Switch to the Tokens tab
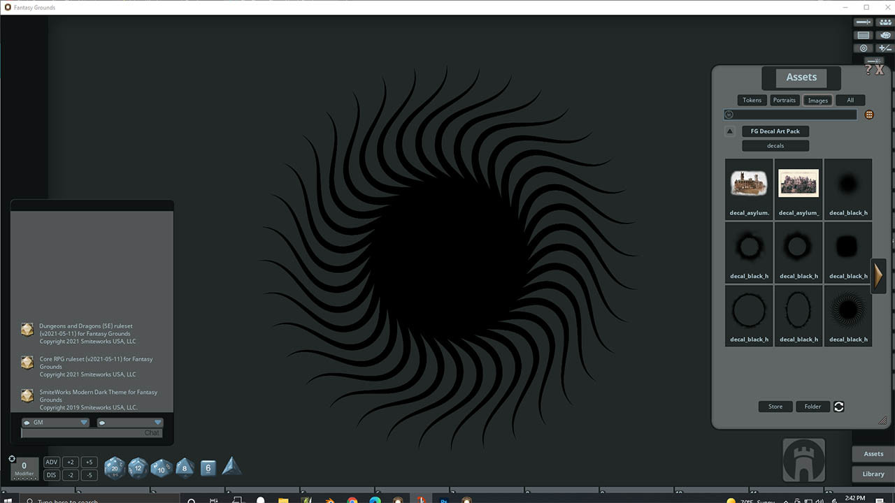This screenshot has height=503, width=895. click(x=752, y=100)
